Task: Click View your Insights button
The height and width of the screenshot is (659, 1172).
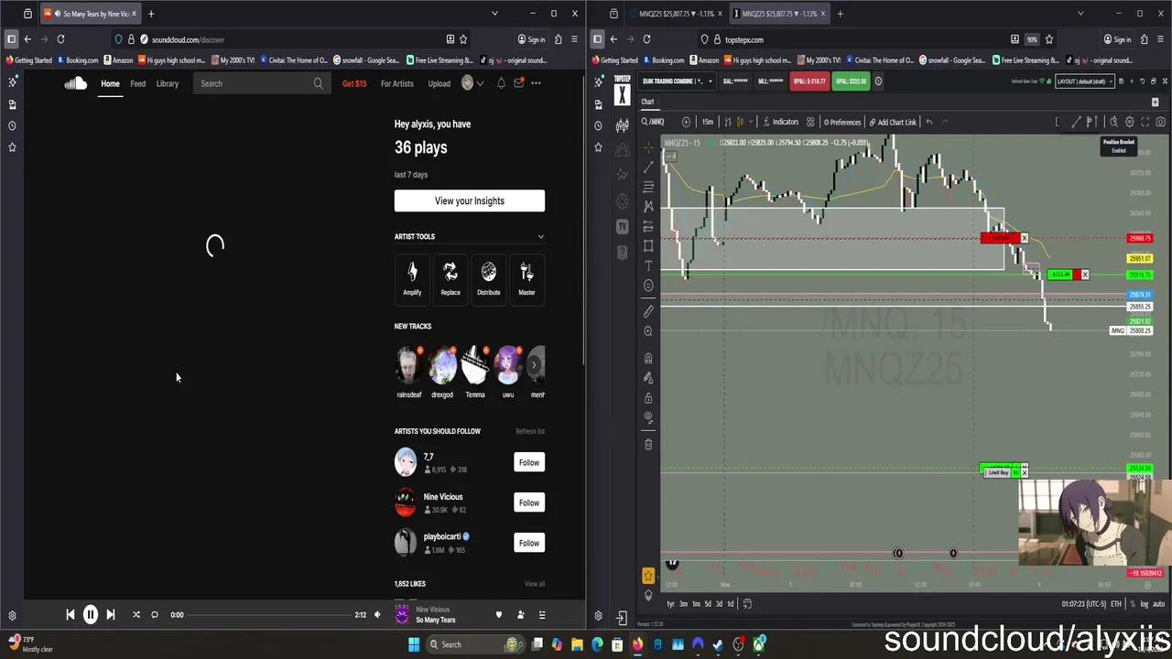Action: tap(470, 201)
